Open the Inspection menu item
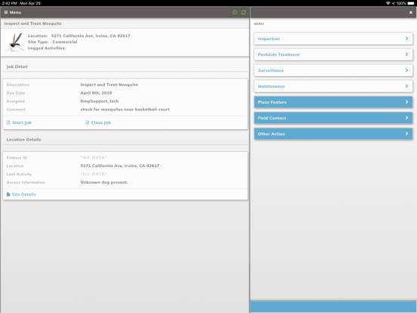This screenshot has width=417, height=313. [x=333, y=39]
